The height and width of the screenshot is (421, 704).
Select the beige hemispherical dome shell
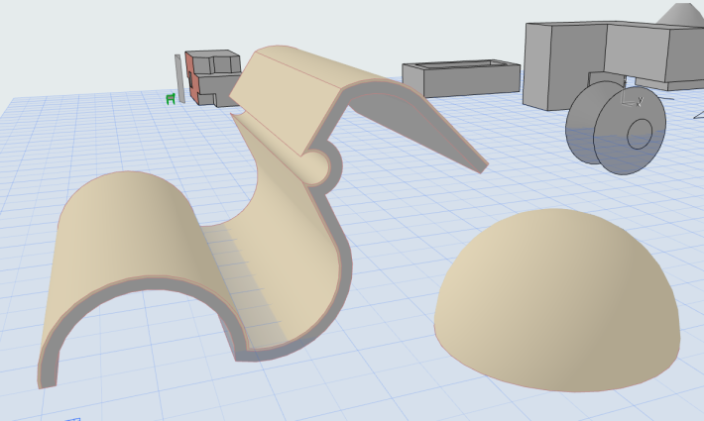click(556, 300)
